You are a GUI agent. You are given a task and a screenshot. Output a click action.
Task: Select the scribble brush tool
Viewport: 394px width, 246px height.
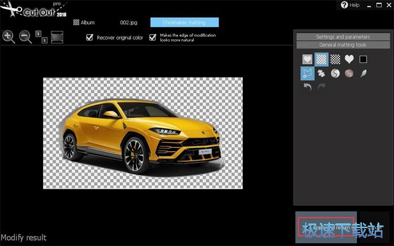pyautogui.click(x=321, y=73)
